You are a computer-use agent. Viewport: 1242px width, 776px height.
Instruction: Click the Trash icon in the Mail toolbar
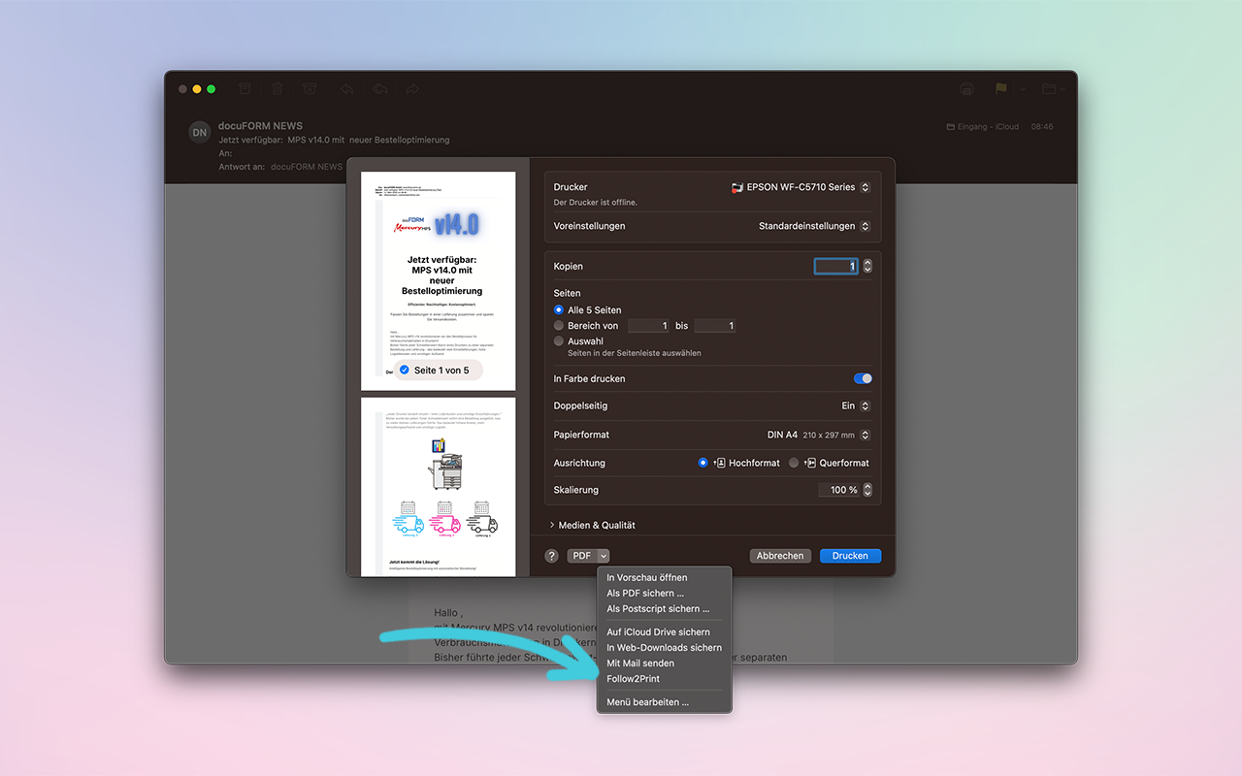[278, 88]
